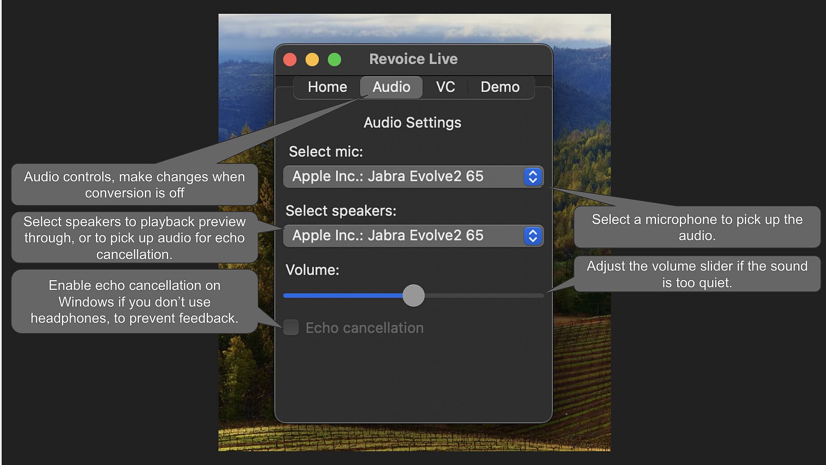Maximize window with the green button
Viewport: 826px width, 465px height.
coord(335,59)
